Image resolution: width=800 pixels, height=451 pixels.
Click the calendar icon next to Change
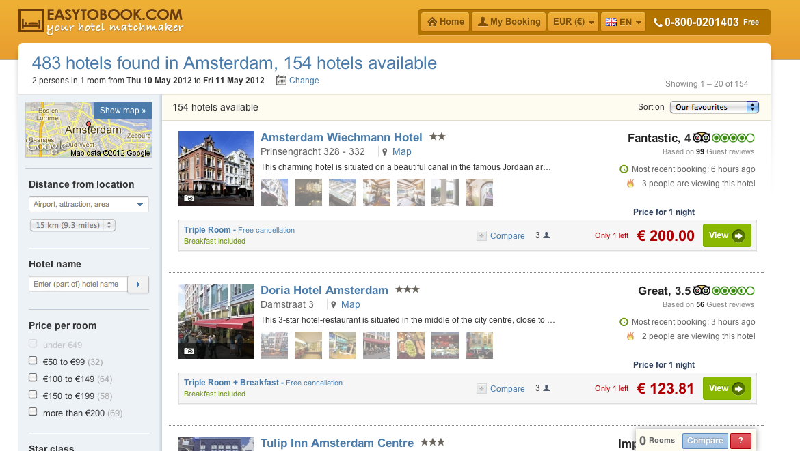[281, 81]
